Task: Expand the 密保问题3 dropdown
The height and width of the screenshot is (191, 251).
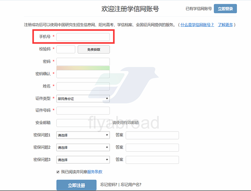Action: tap(83, 160)
